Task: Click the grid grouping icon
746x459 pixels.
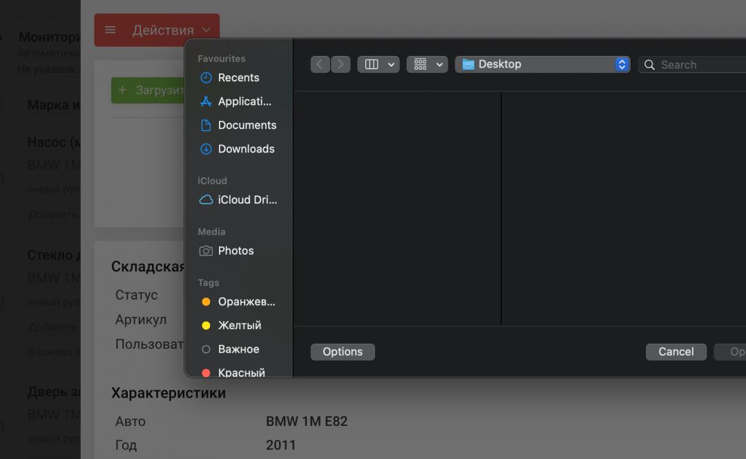Action: (420, 64)
